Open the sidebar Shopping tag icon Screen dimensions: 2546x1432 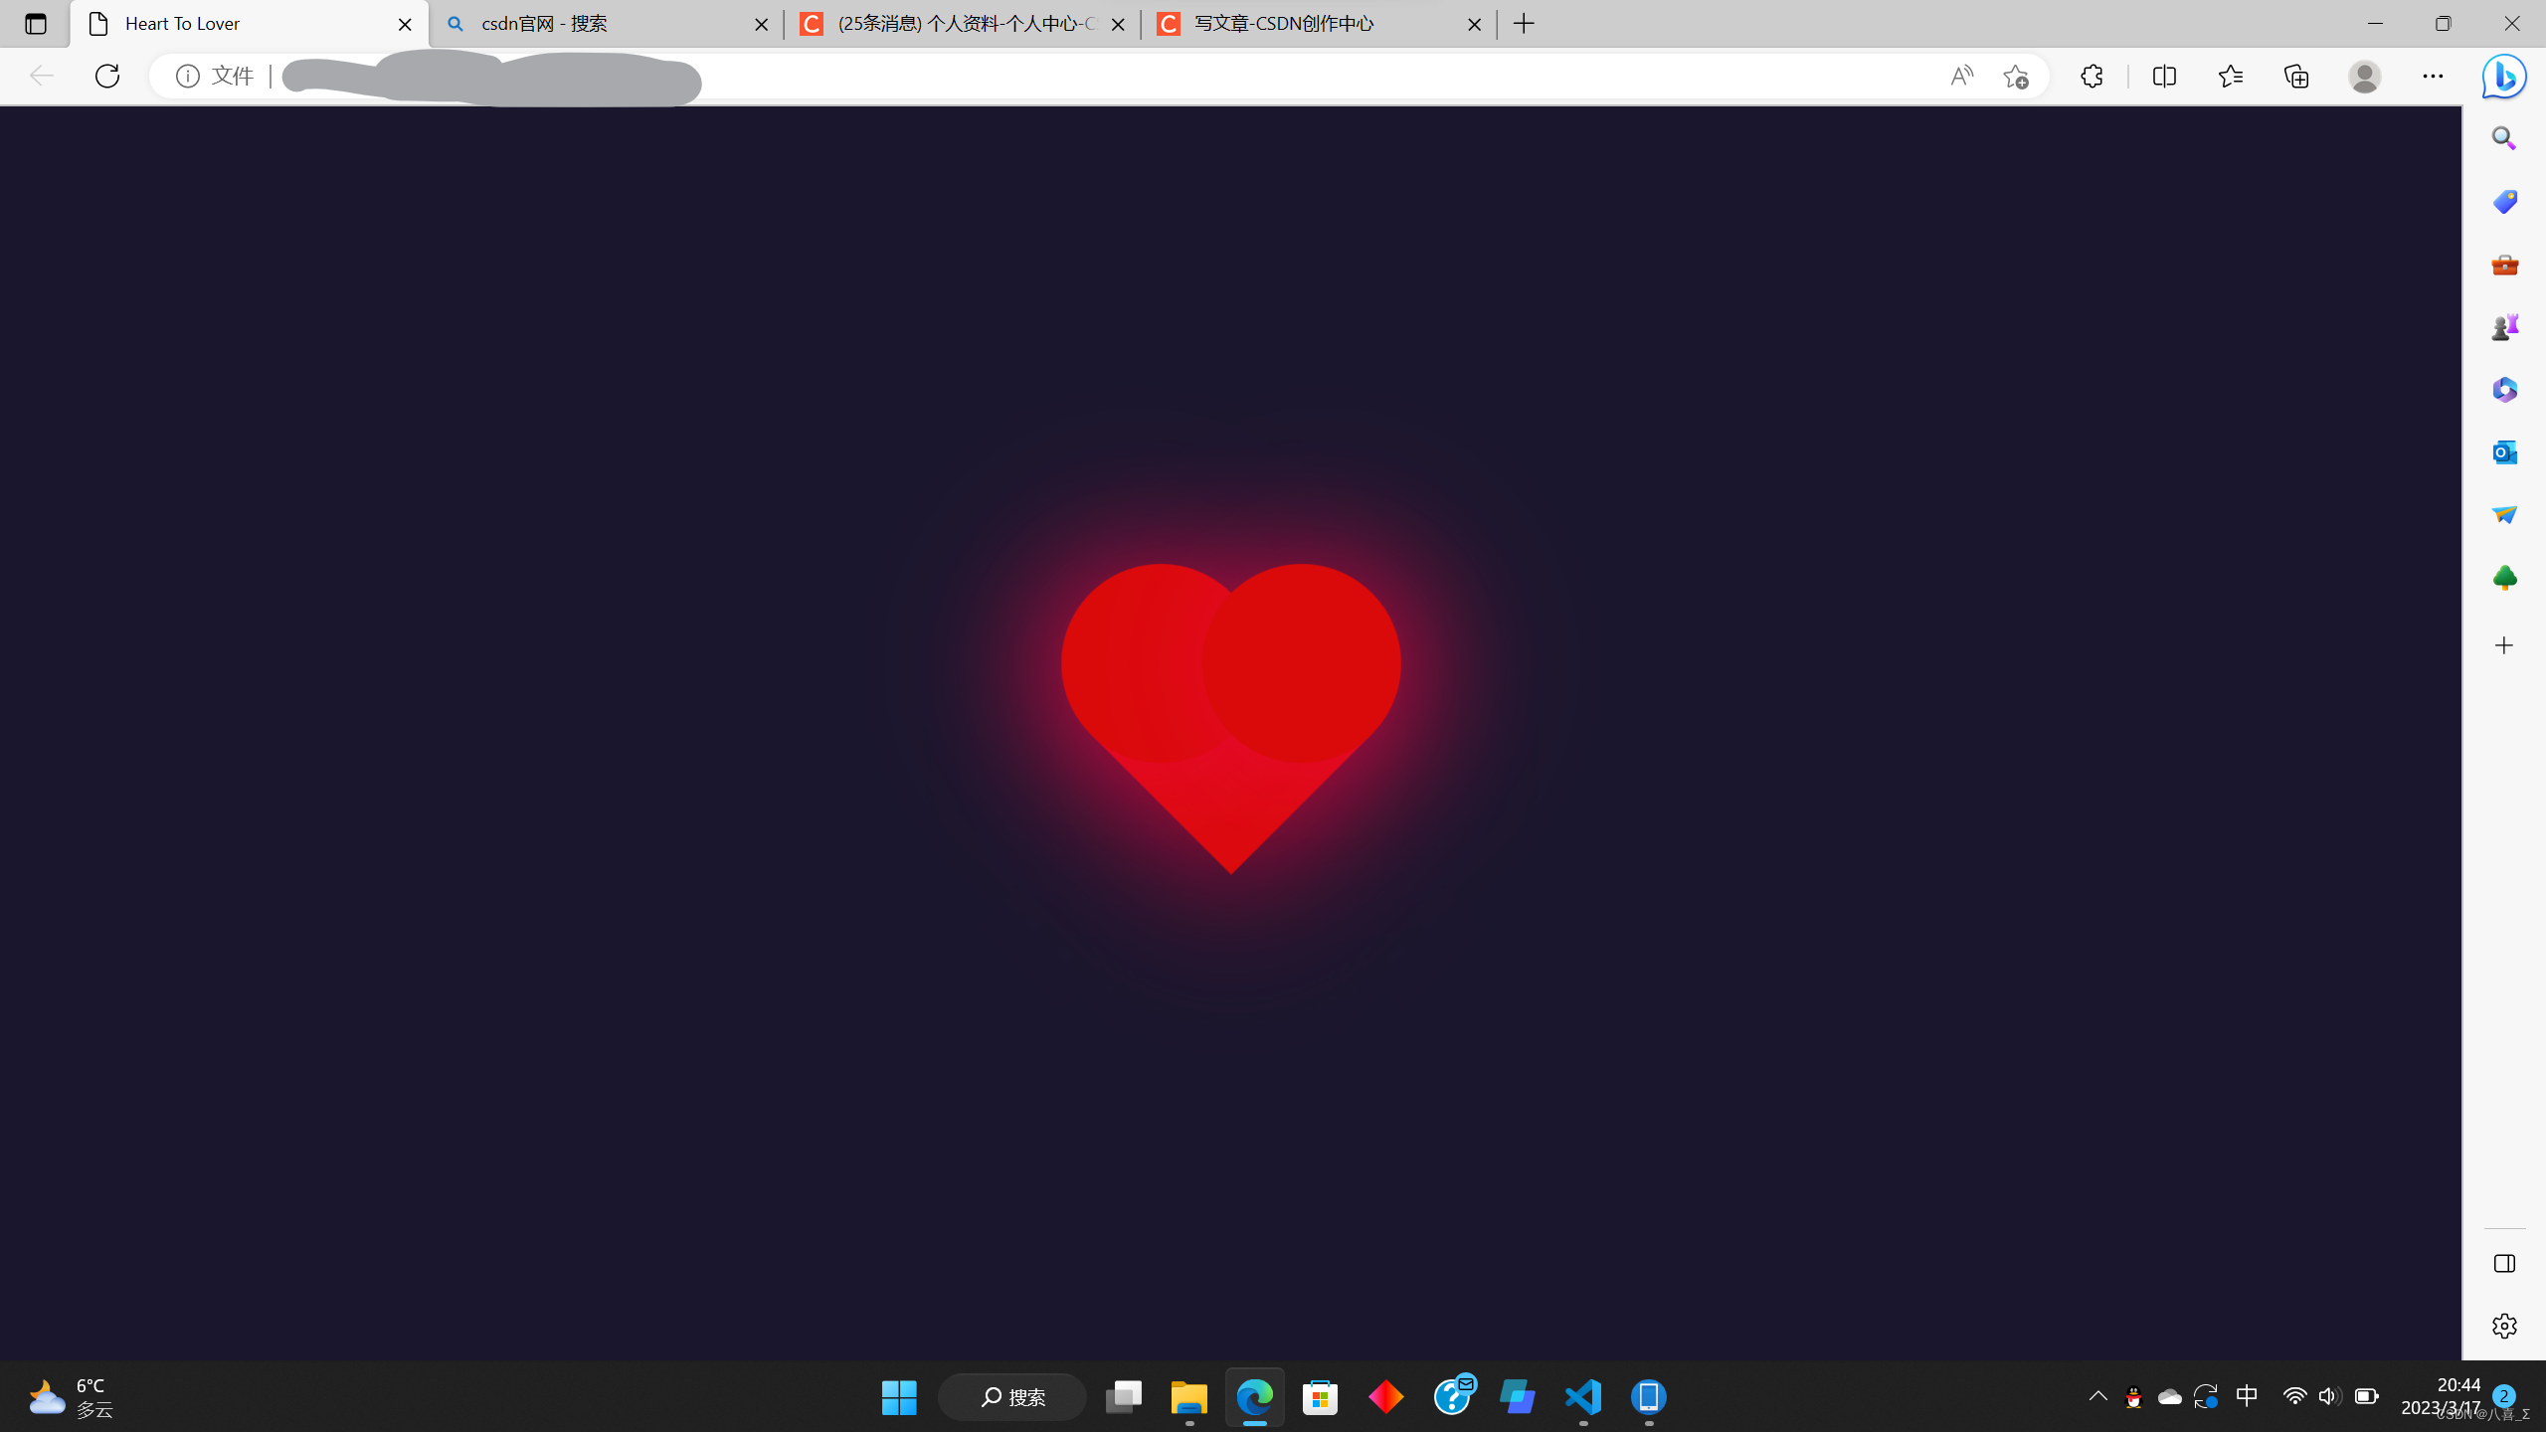(2504, 202)
